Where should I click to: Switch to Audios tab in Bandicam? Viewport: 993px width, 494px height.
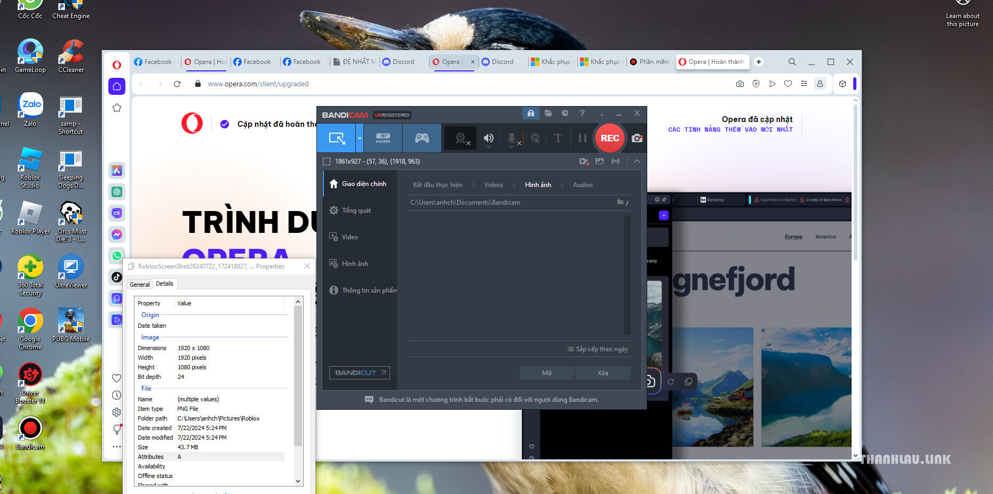[583, 185]
